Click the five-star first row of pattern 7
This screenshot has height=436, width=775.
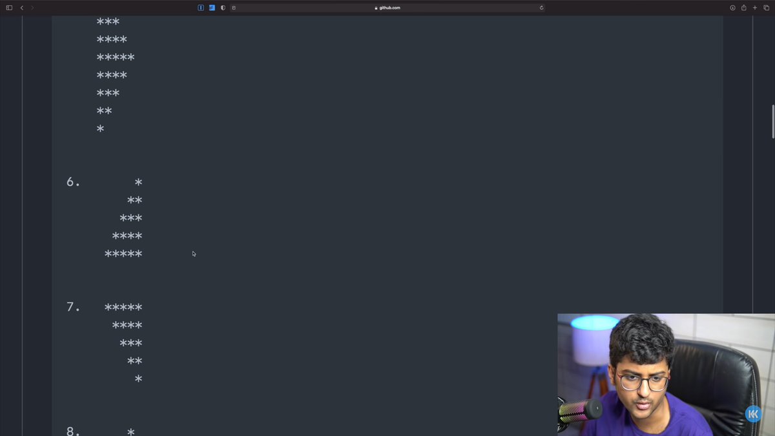pyautogui.click(x=123, y=307)
